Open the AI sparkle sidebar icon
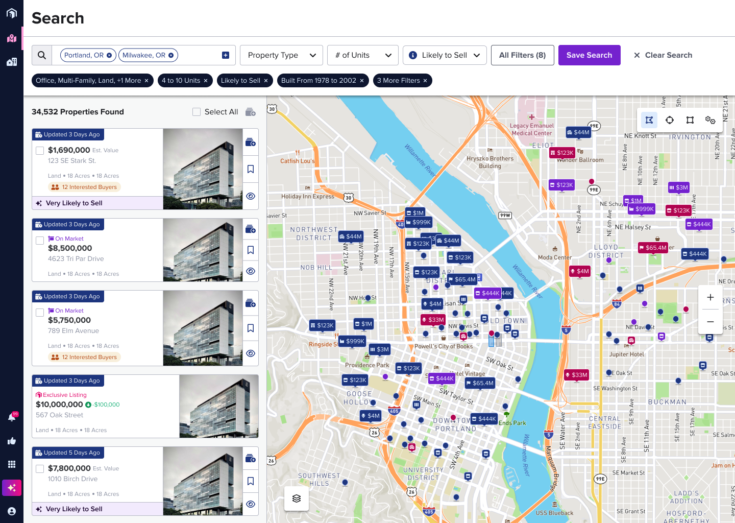The height and width of the screenshot is (523, 735). tap(12, 488)
